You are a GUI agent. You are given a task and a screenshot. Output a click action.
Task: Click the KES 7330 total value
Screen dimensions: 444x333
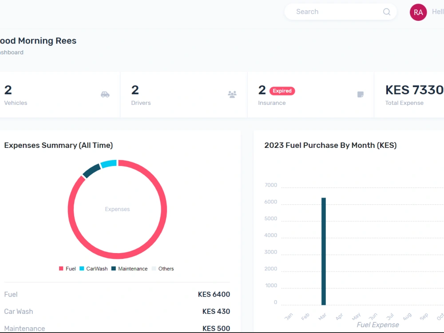pos(414,90)
